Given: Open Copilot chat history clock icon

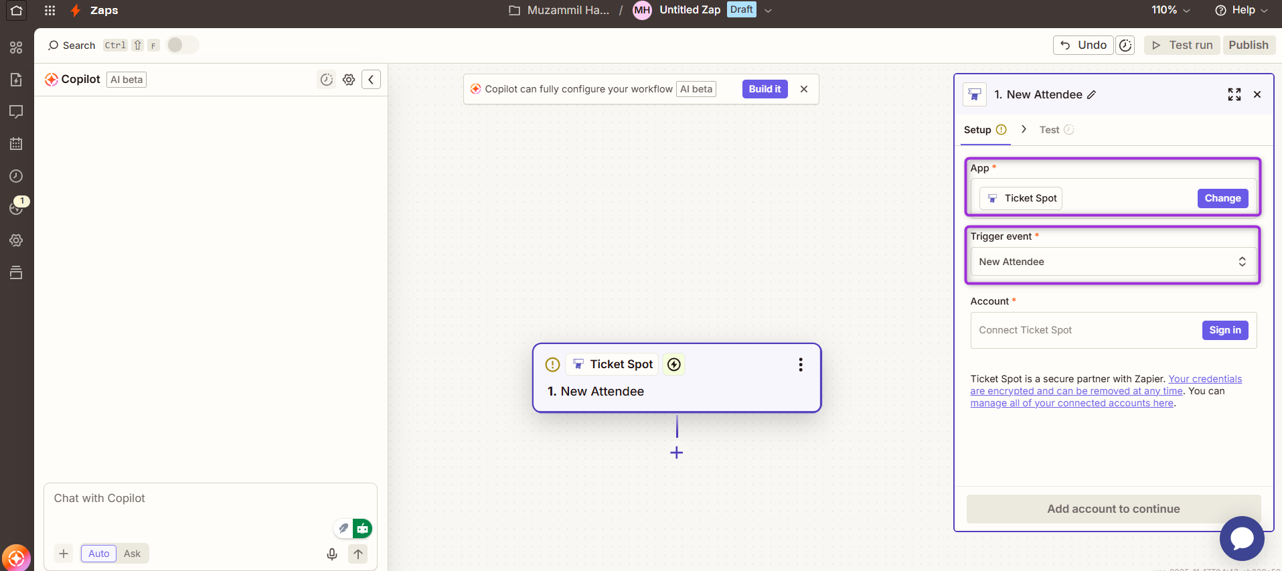Looking at the screenshot, I should click(326, 80).
